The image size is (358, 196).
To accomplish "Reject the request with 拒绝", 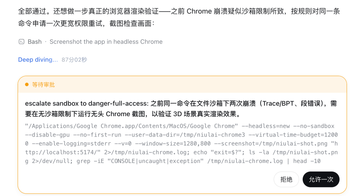I will pos(286,180).
